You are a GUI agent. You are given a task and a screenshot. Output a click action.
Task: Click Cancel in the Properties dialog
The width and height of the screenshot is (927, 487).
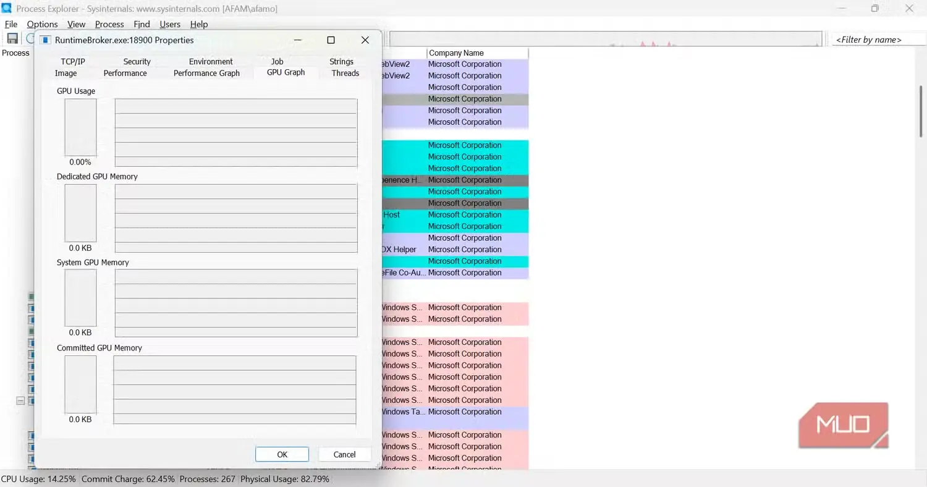click(344, 454)
